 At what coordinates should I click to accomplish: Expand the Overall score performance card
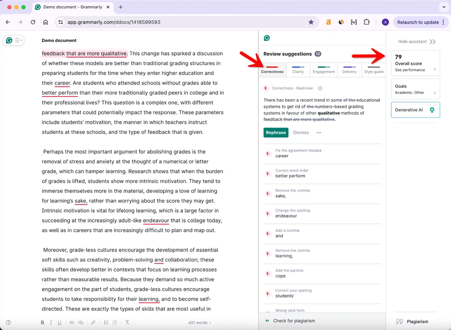415,63
